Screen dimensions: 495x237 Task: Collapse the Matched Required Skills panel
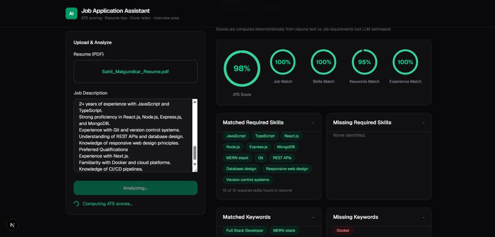[313, 123]
